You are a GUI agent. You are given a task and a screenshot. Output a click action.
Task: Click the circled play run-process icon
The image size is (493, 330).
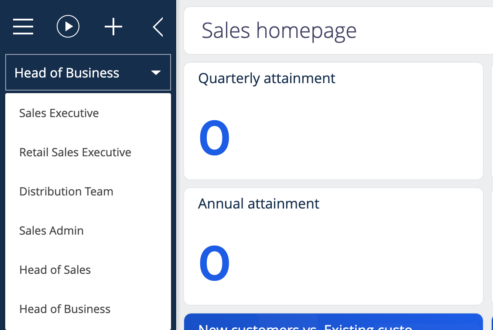68,27
